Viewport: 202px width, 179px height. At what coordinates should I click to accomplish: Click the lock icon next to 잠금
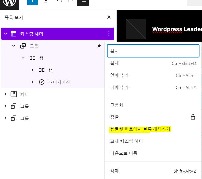(193, 117)
